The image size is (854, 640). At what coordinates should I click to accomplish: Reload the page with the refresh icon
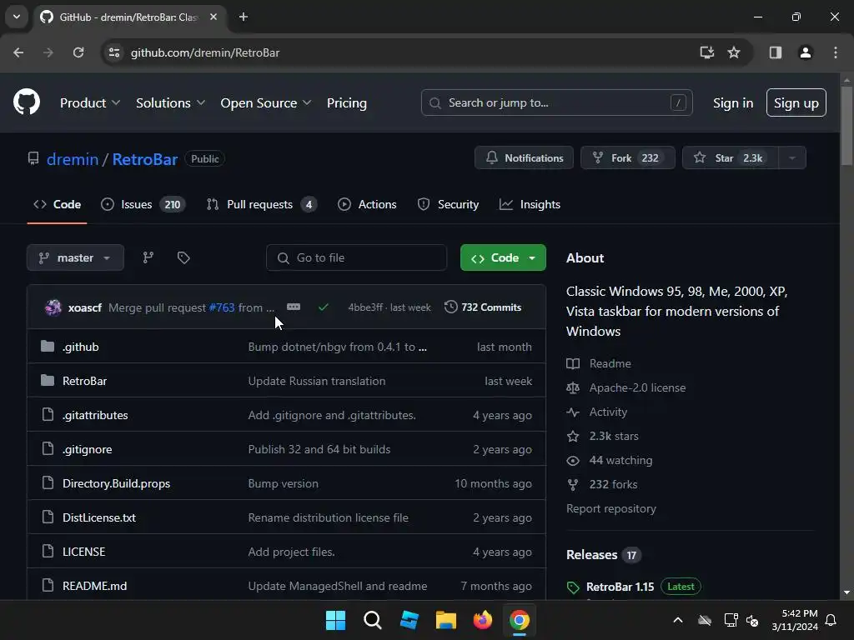click(78, 52)
